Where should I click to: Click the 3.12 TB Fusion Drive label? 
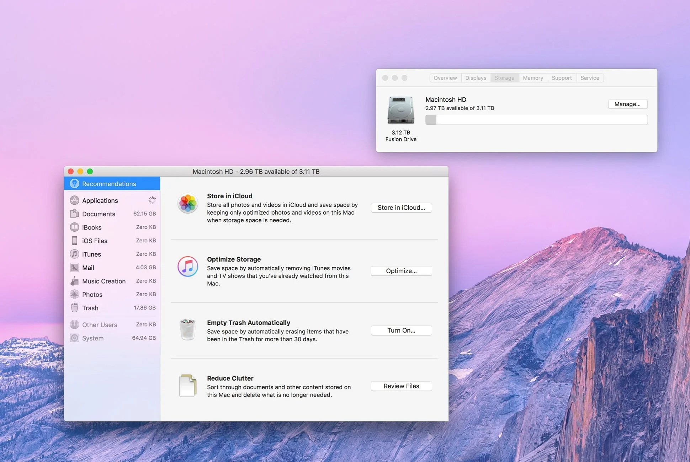coord(401,136)
